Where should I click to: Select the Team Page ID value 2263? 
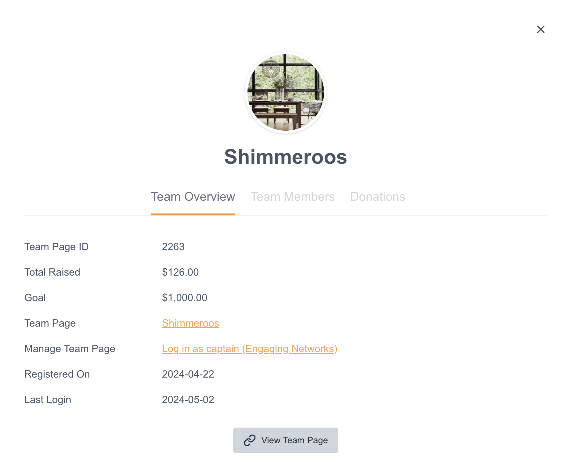point(173,247)
